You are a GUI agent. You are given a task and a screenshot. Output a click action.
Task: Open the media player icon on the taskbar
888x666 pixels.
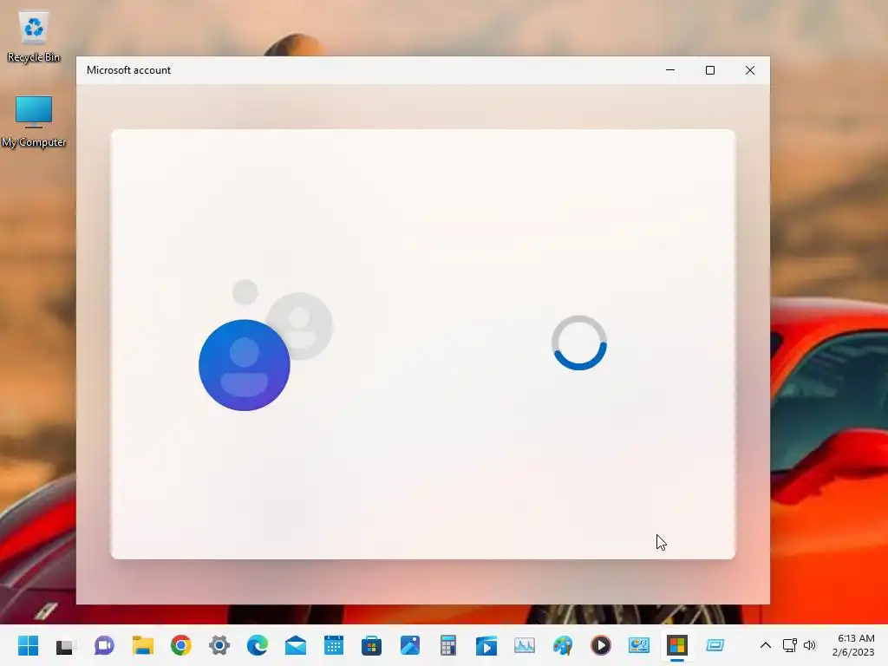point(601,645)
